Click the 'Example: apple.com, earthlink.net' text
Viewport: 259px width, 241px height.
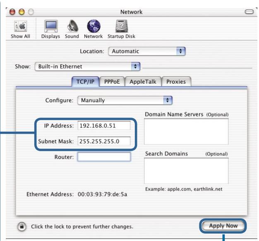pyautogui.click(x=184, y=189)
